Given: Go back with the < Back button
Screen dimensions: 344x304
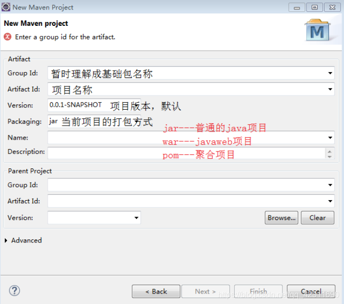Looking at the screenshot, I should pyautogui.click(x=156, y=291).
